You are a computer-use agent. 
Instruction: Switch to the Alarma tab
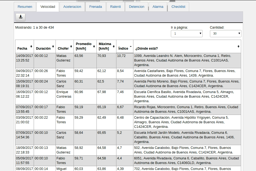158,7
